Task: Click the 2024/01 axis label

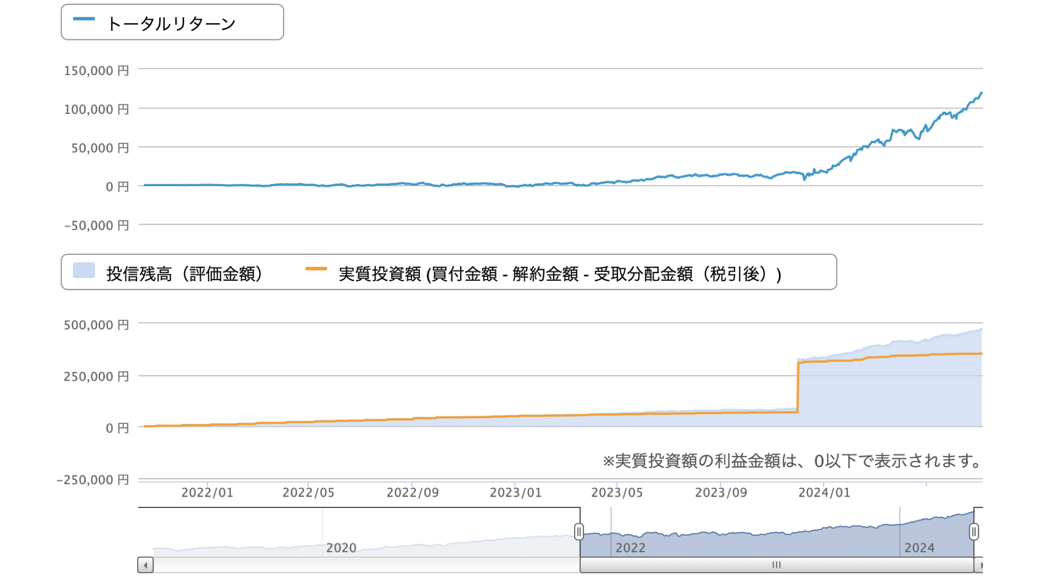Action: coord(824,493)
